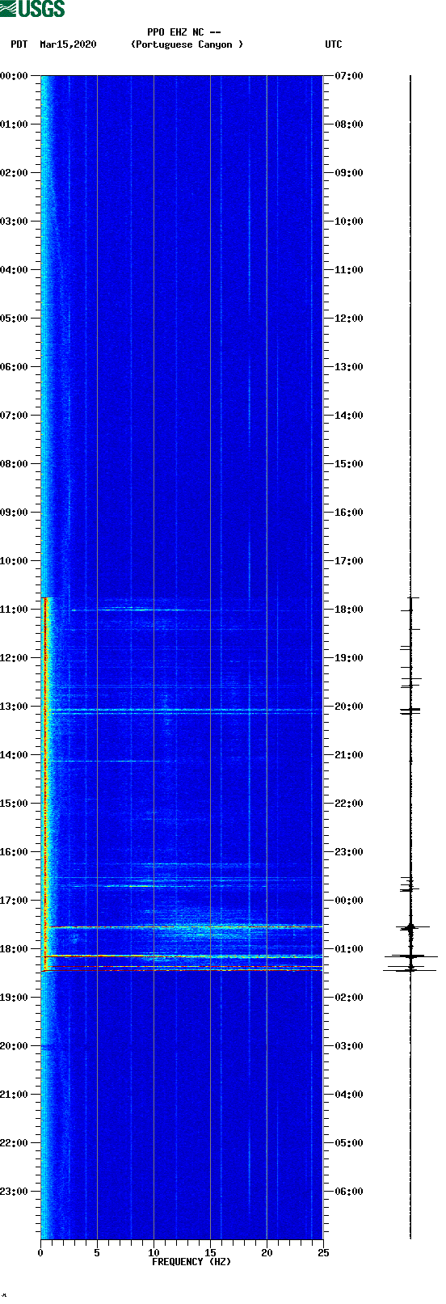Click the 10:00 UTC time label
446x1304 pixels.
349,222
